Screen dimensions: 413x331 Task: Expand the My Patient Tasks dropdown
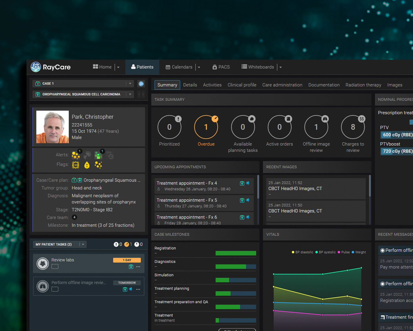pyautogui.click(x=83, y=245)
